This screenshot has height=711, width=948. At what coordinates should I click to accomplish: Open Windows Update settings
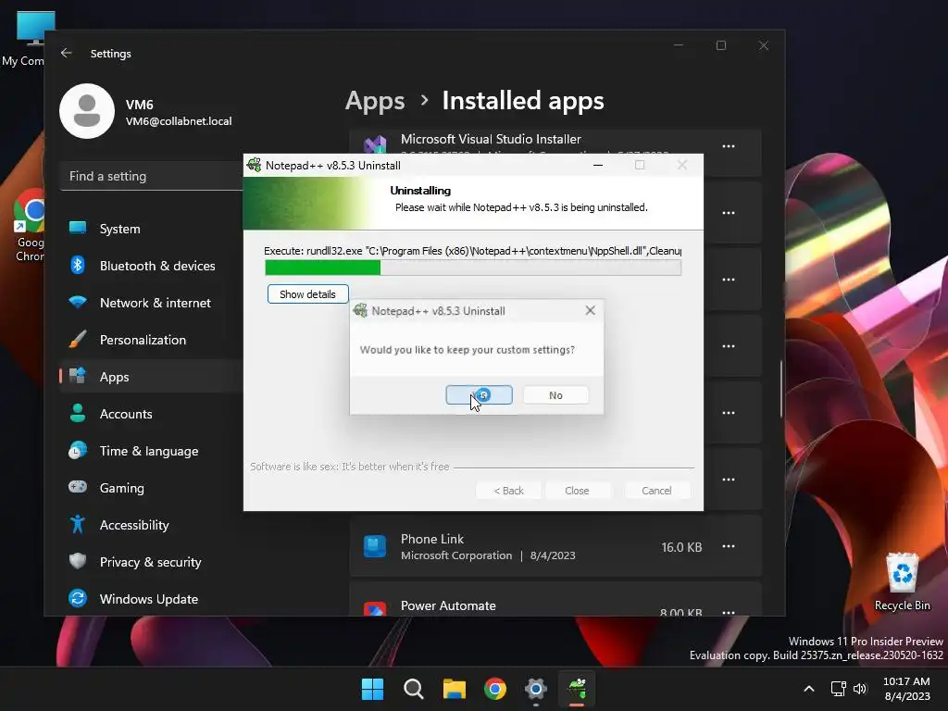coord(151,599)
